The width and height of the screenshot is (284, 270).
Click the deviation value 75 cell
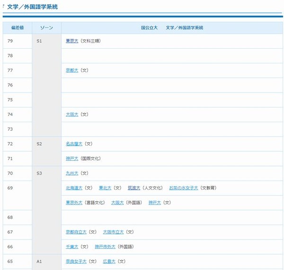pyautogui.click(x=18, y=100)
